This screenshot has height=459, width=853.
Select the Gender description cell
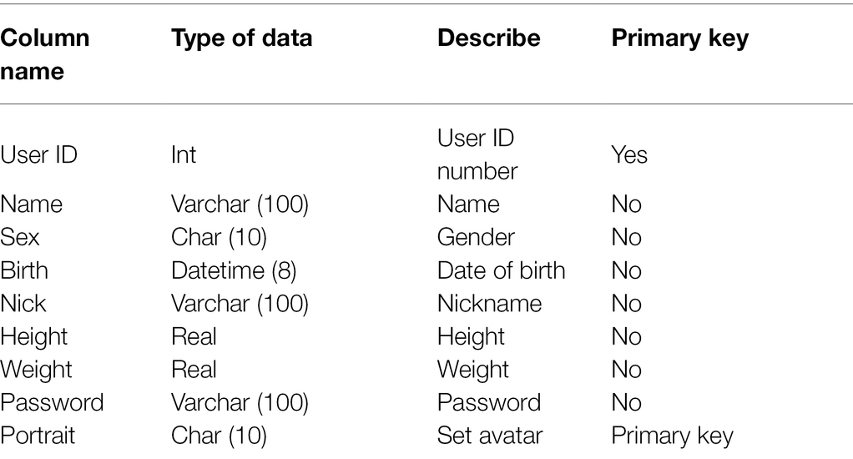click(476, 238)
